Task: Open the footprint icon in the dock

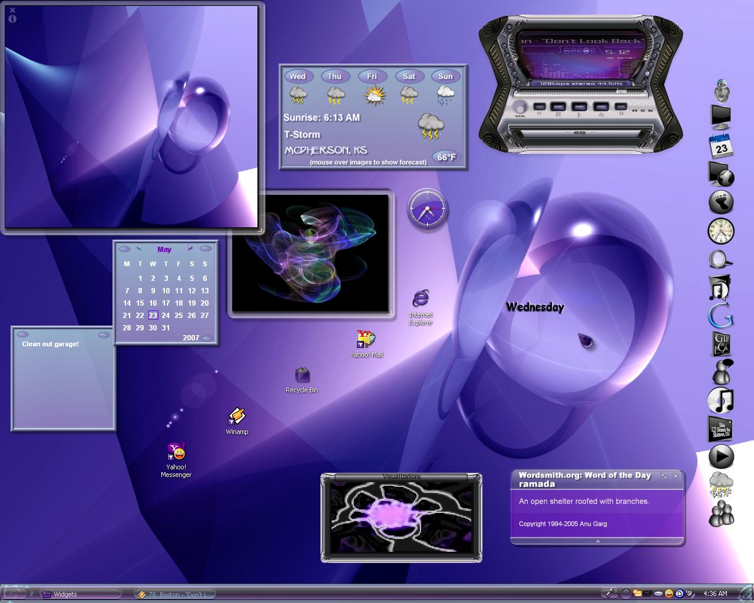Action: [720, 202]
